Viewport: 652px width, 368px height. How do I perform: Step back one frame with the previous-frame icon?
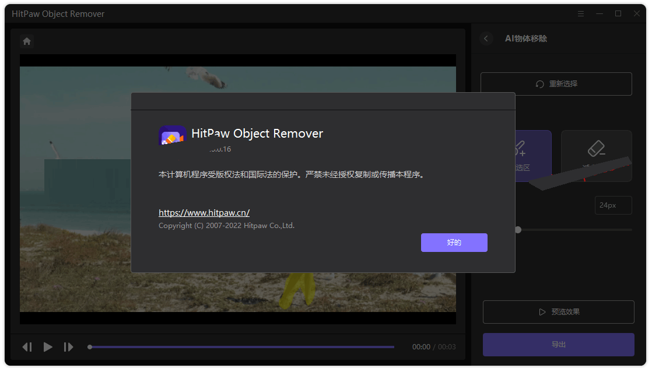click(27, 346)
